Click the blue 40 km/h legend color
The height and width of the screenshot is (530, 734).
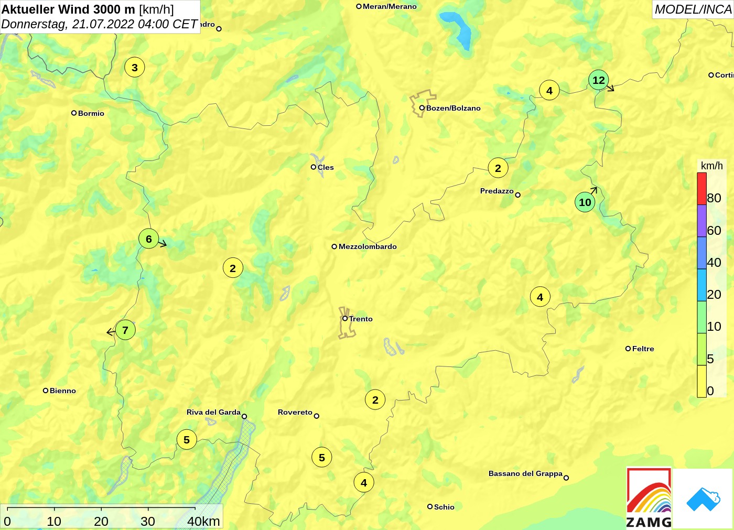tap(701, 253)
